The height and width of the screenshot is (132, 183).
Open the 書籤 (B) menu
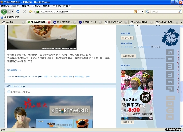[46, 6]
